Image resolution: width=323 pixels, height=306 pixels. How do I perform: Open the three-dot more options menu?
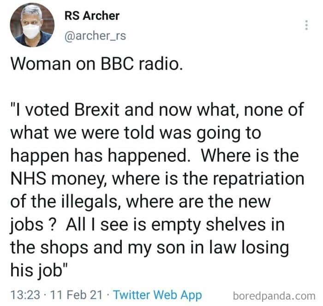(305, 25)
